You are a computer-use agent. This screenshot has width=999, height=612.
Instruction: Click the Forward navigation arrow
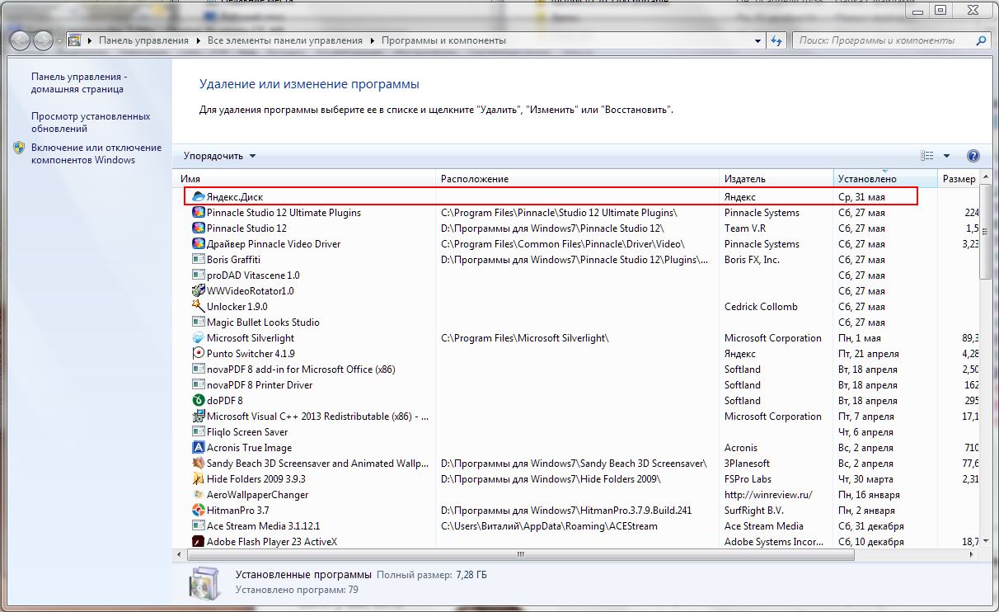pos(43,40)
